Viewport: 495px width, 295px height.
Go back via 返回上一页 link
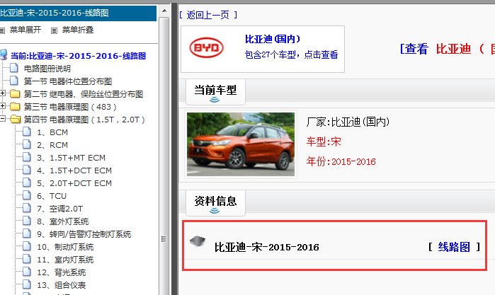[208, 15]
